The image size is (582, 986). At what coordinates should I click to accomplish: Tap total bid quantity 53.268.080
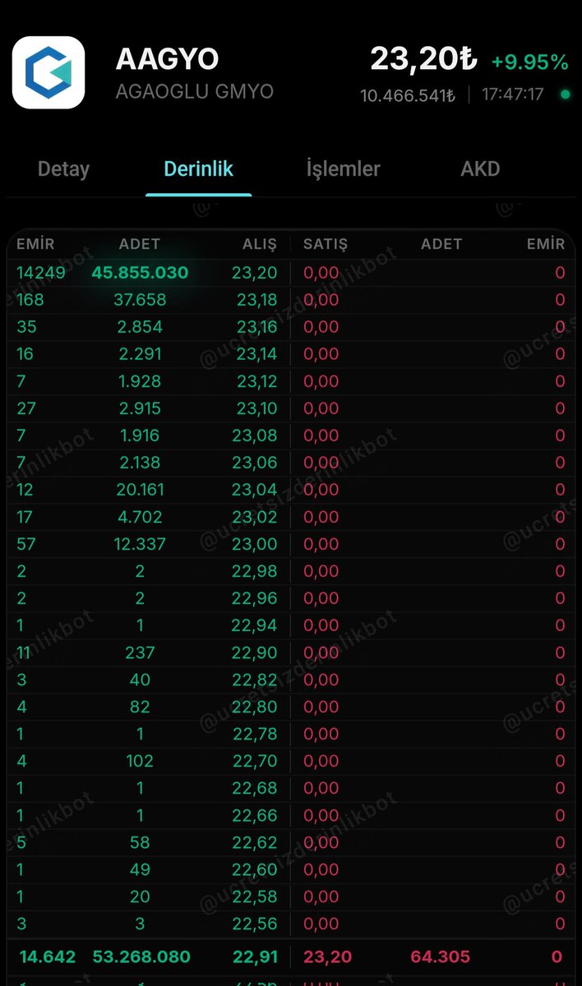(x=141, y=956)
